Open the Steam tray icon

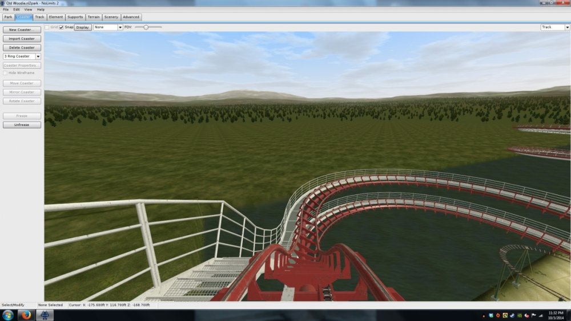tap(513, 315)
